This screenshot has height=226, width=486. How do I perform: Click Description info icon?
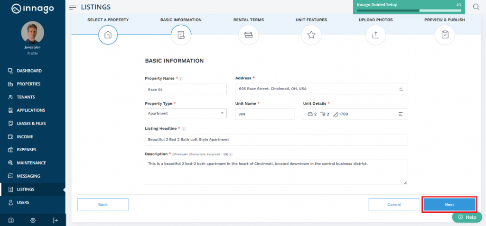(231, 154)
